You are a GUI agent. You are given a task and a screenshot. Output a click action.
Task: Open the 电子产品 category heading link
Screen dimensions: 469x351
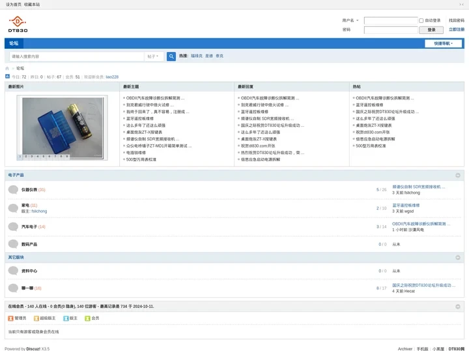pos(16,175)
